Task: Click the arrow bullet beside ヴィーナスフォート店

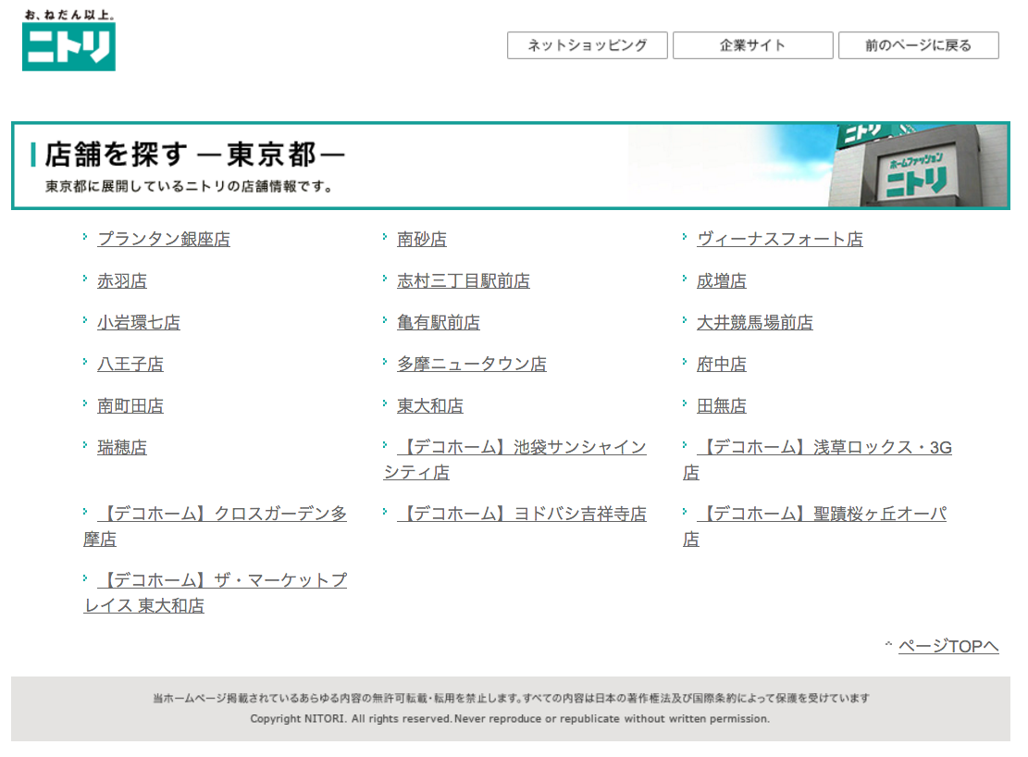Action: point(685,237)
